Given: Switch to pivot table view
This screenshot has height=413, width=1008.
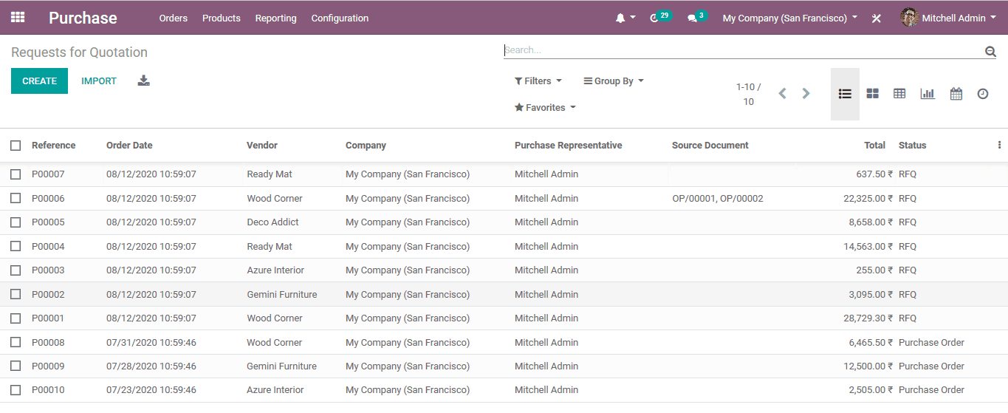Looking at the screenshot, I should click(899, 94).
